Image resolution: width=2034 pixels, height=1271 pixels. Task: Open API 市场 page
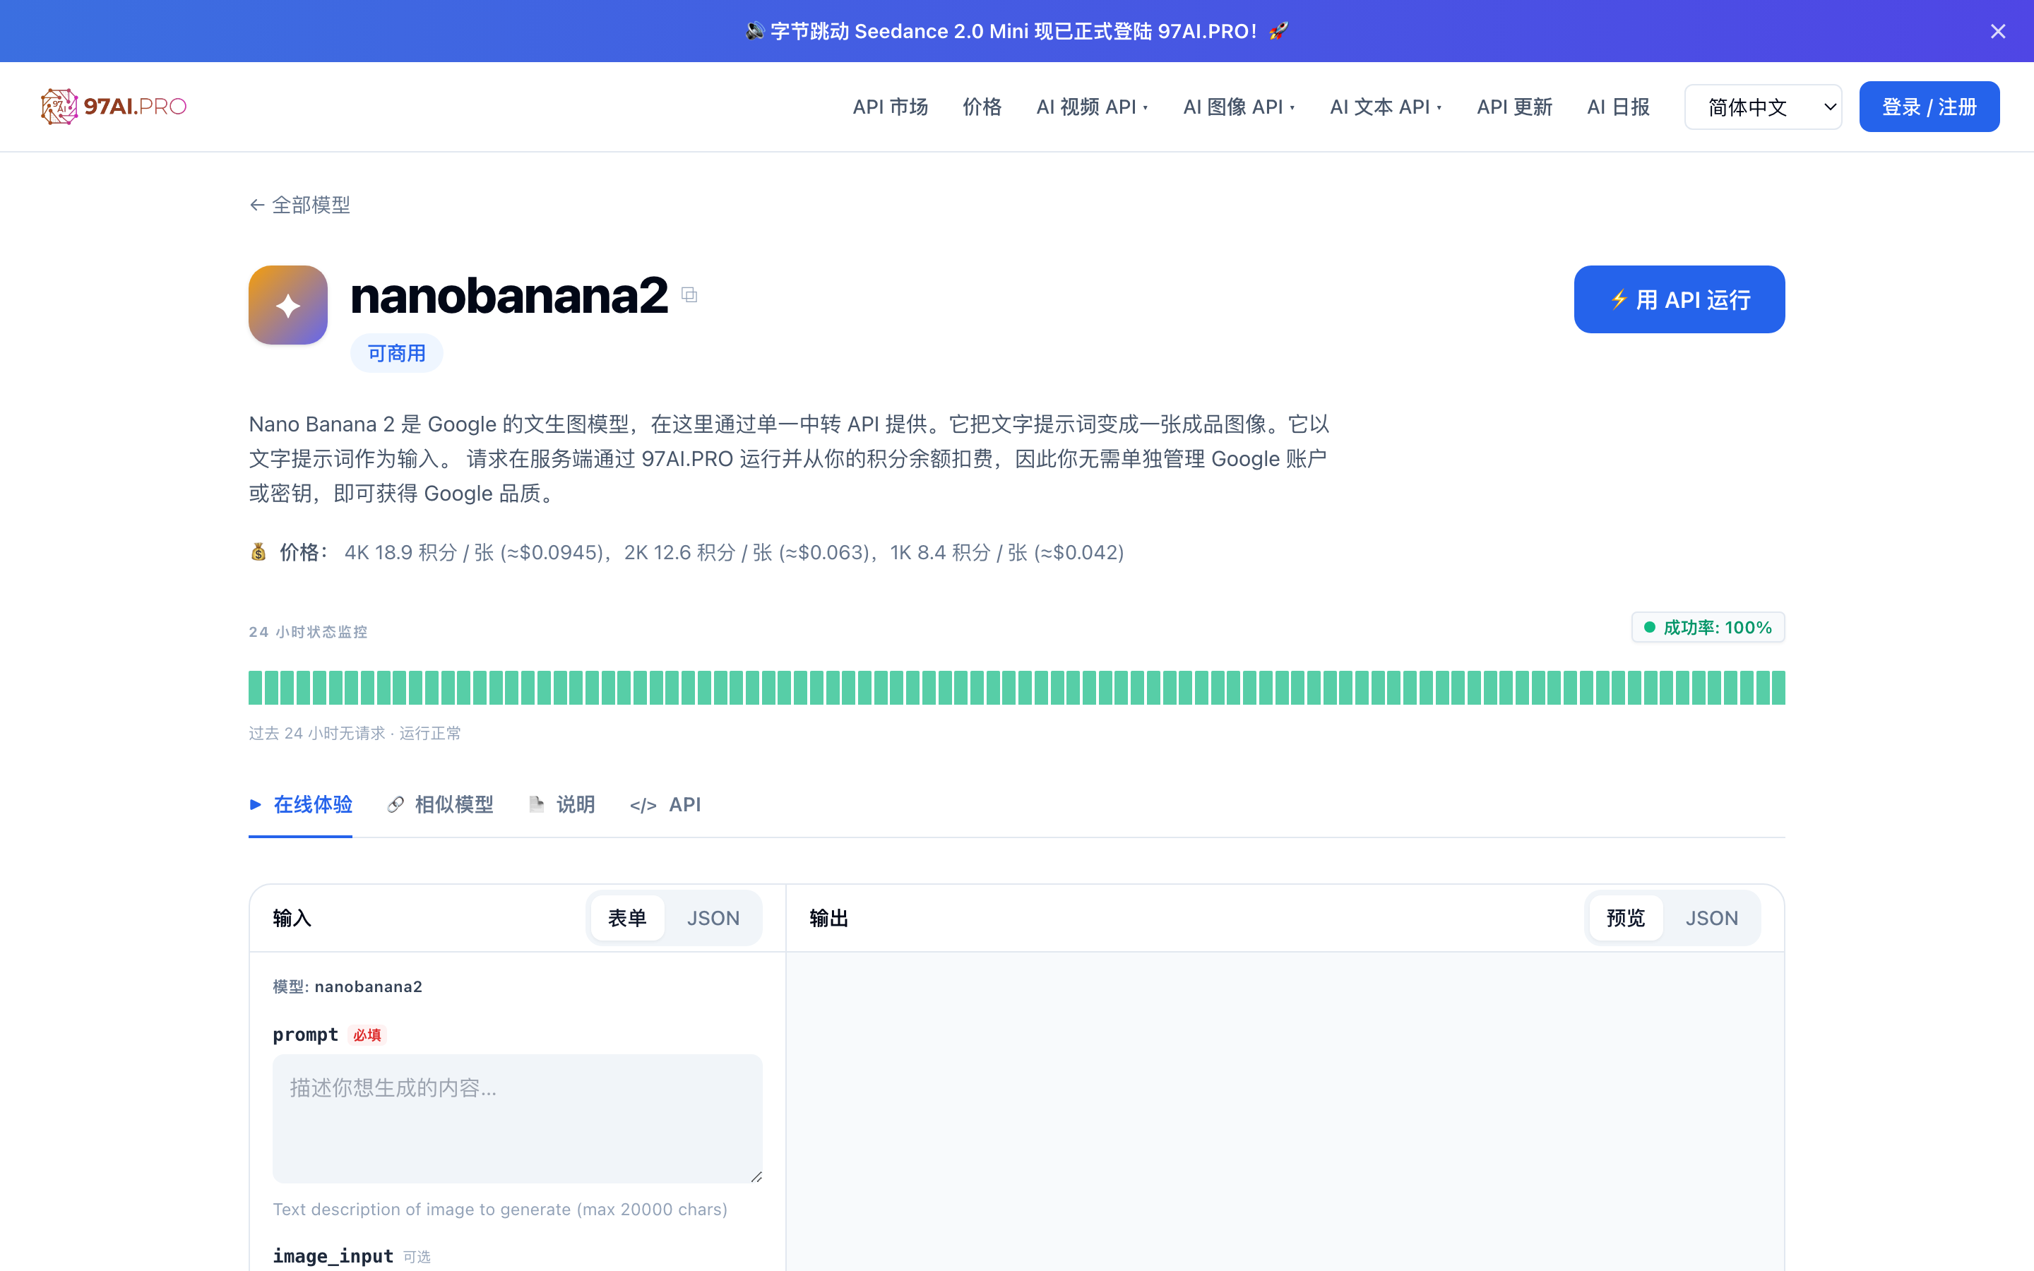coord(890,107)
